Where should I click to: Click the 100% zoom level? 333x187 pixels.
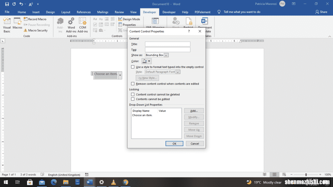[328, 175]
